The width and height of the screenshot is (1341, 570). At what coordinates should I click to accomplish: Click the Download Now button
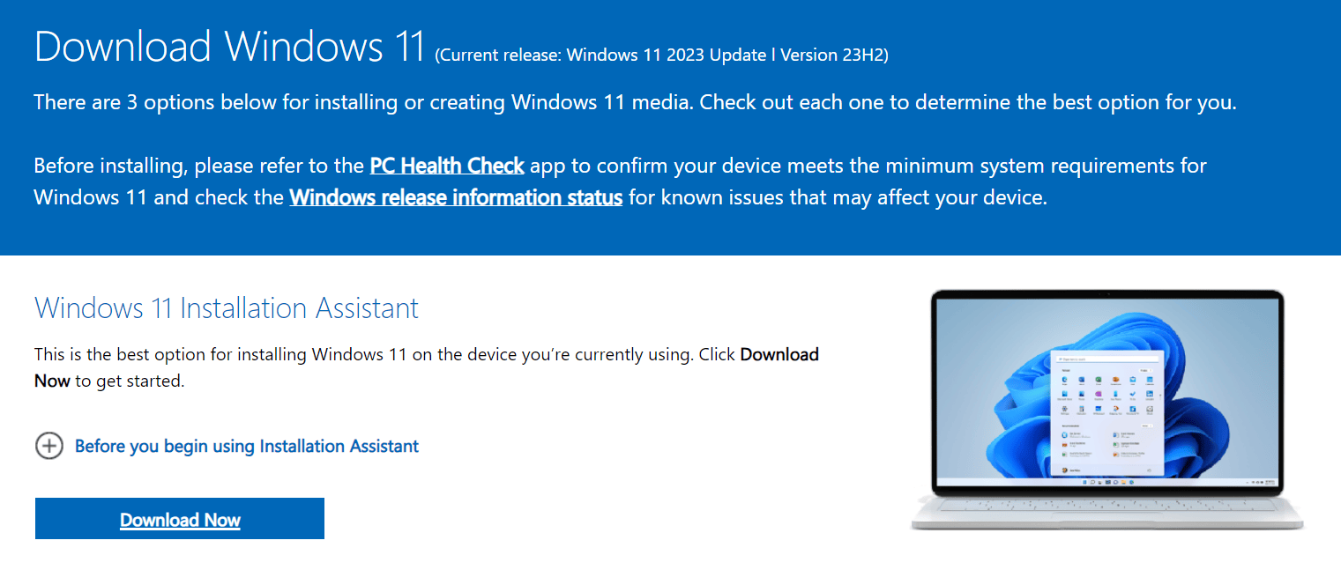179,519
